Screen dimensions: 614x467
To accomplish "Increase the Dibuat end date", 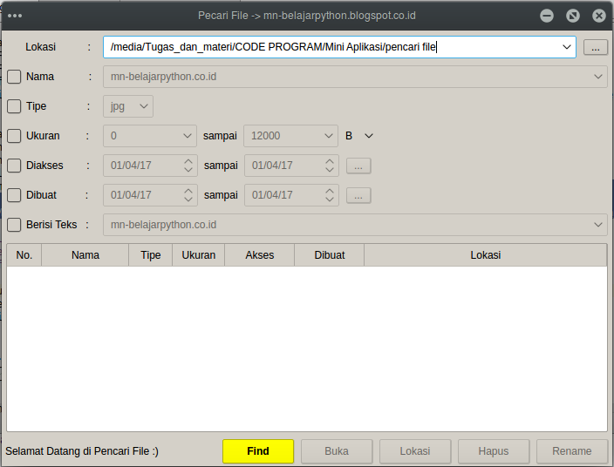I will click(330, 191).
